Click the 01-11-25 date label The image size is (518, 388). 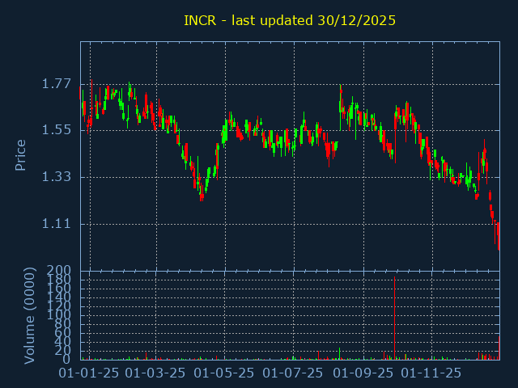tap(431, 373)
